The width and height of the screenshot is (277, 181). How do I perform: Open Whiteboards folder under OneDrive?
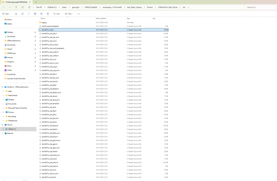point(11,120)
